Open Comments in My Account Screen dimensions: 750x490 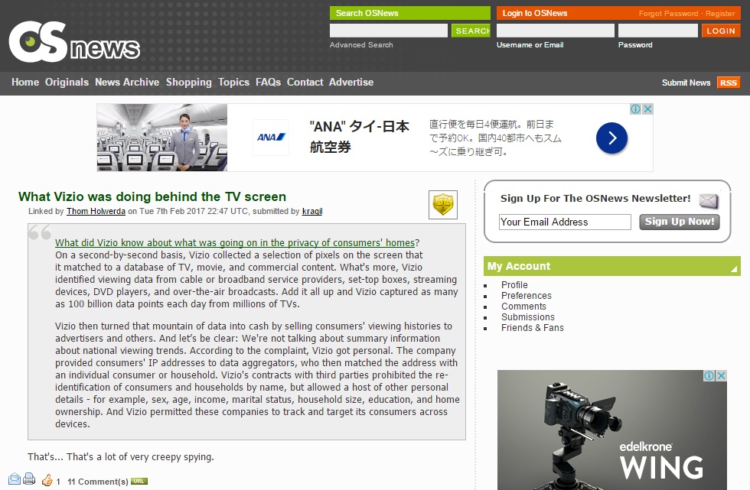pos(523,306)
